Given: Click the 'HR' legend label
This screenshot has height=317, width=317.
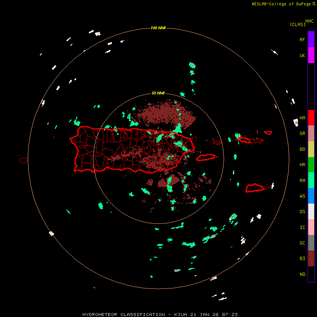Looking at the screenshot, I should point(302,165).
